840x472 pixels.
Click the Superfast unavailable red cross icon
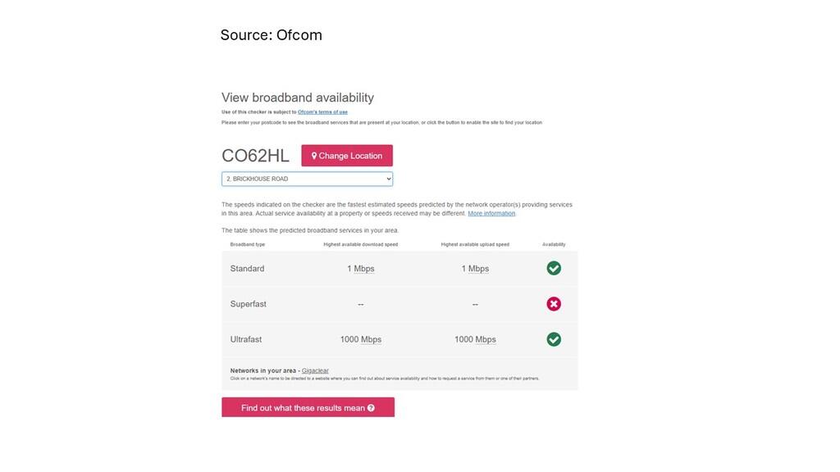pos(554,304)
